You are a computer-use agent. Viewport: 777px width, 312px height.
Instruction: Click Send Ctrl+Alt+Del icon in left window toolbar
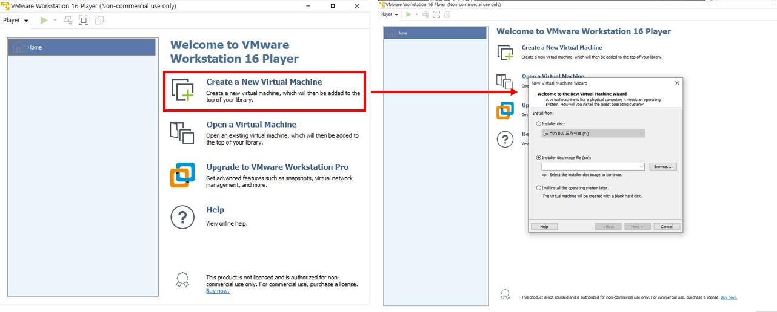[68, 20]
